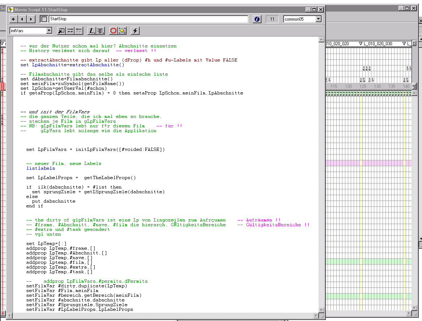Click the script editor scroll-down arrow
The image size is (422, 321).
pos(321,310)
